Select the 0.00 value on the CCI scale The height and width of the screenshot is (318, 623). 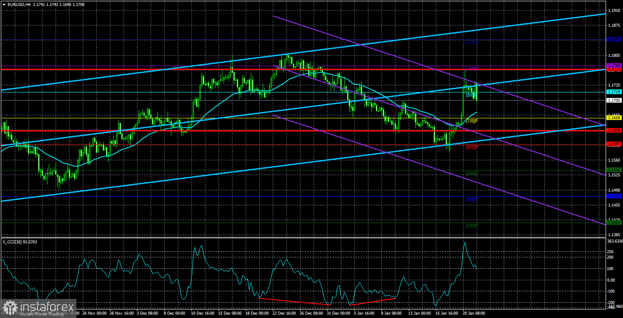[x=612, y=280]
